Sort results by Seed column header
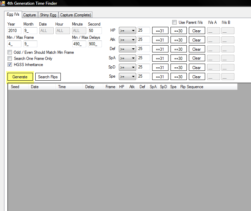This screenshot has height=211, width=251. (x=15, y=87)
